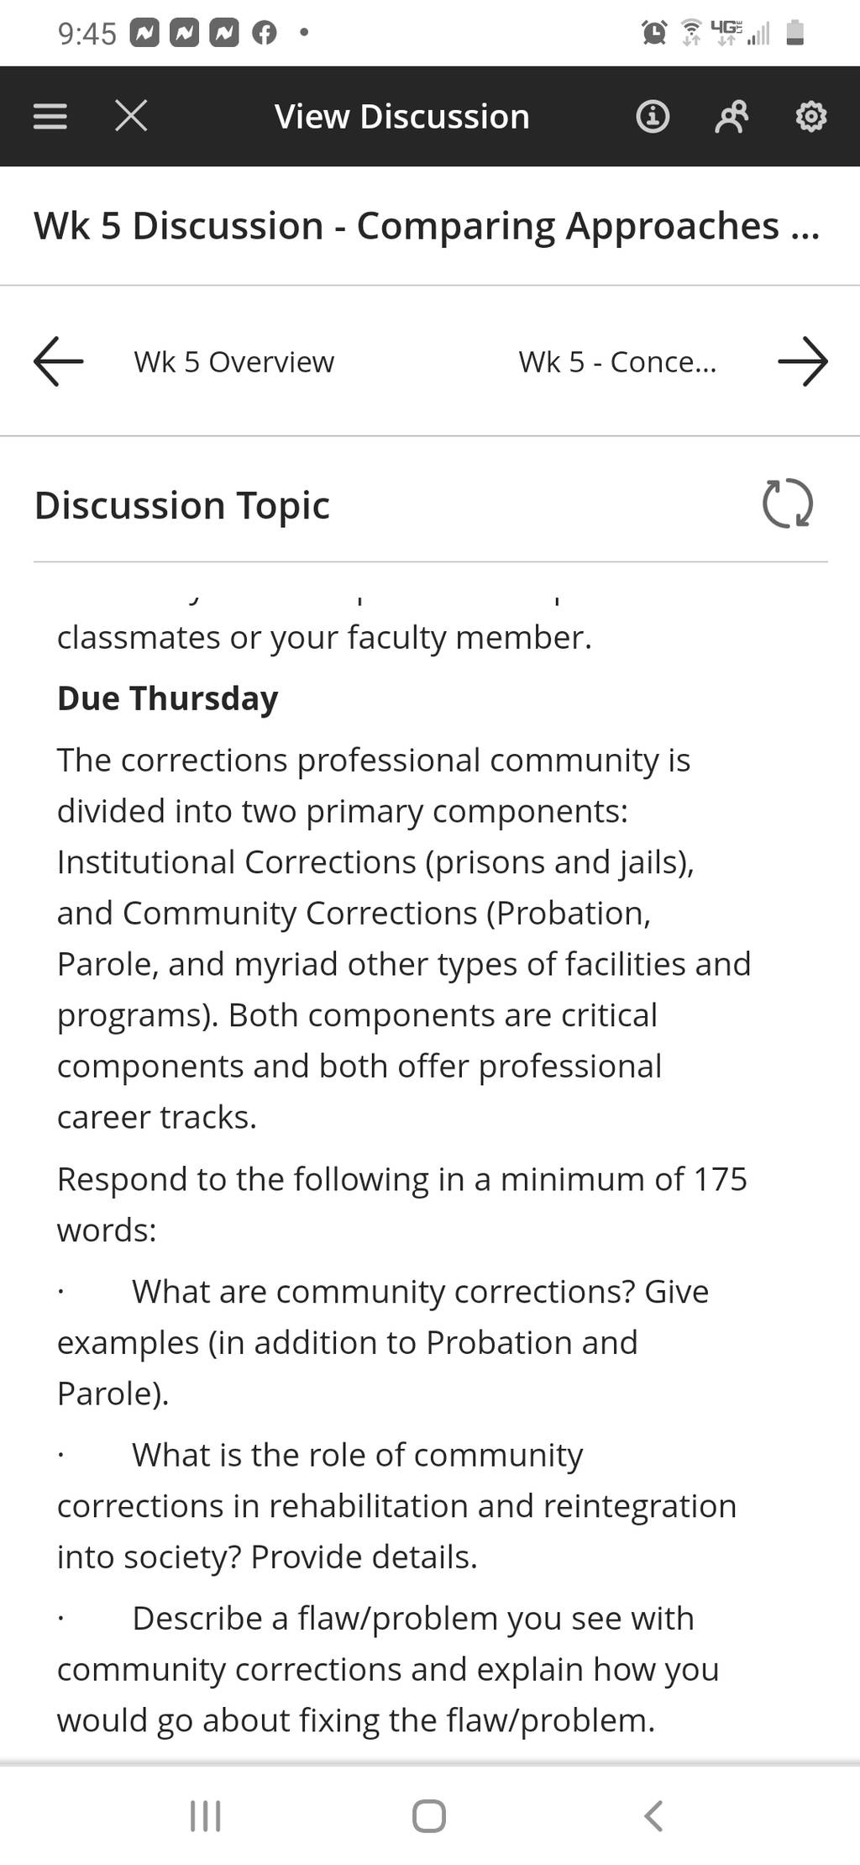860x1865 pixels.
Task: Refresh the Discussion Topic
Action: point(787,503)
